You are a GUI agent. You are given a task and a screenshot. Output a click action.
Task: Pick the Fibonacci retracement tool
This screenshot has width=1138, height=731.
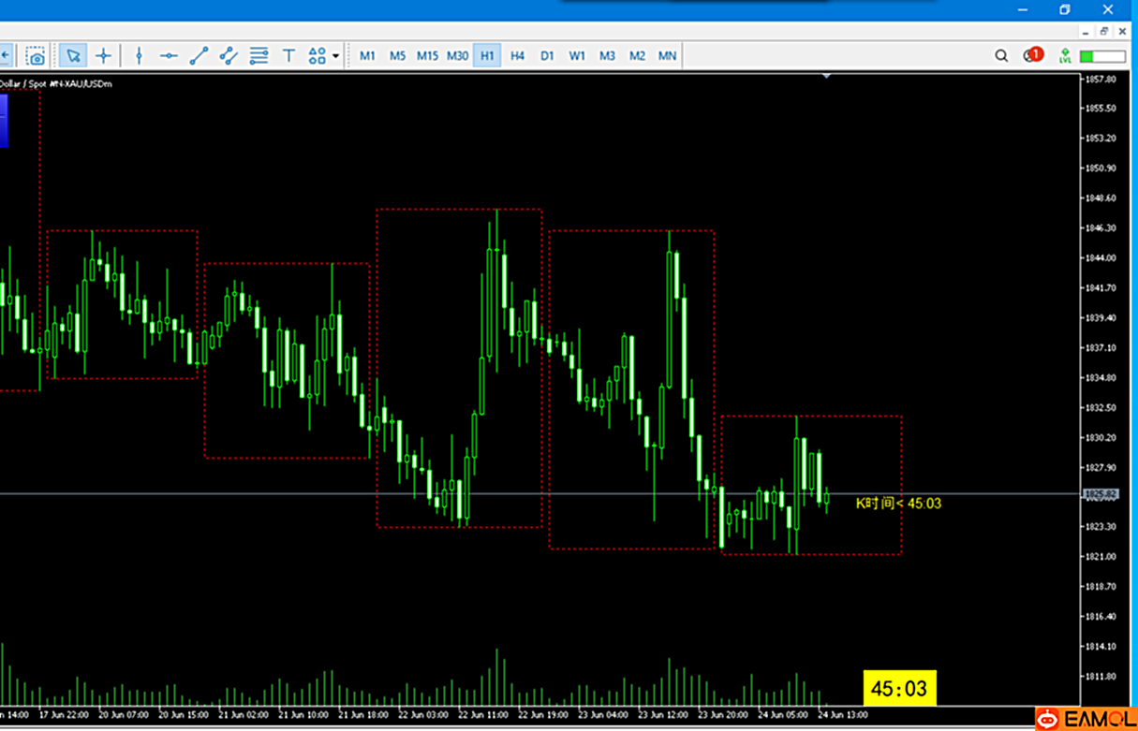(259, 56)
